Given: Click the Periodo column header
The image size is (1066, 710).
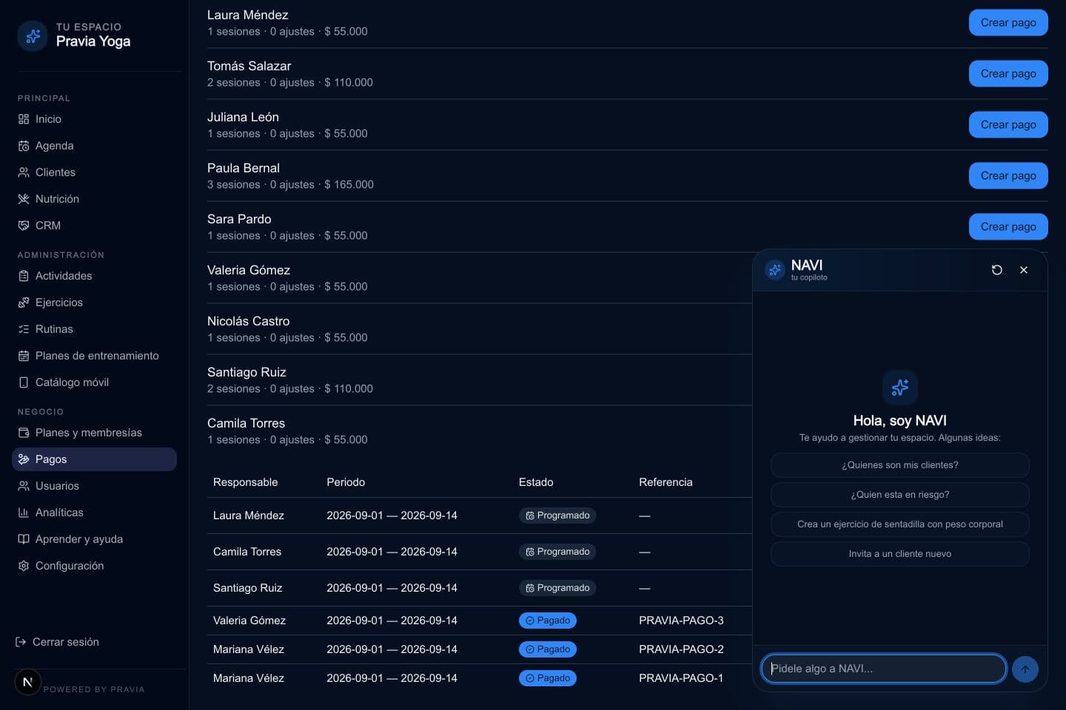Looking at the screenshot, I should [x=346, y=482].
